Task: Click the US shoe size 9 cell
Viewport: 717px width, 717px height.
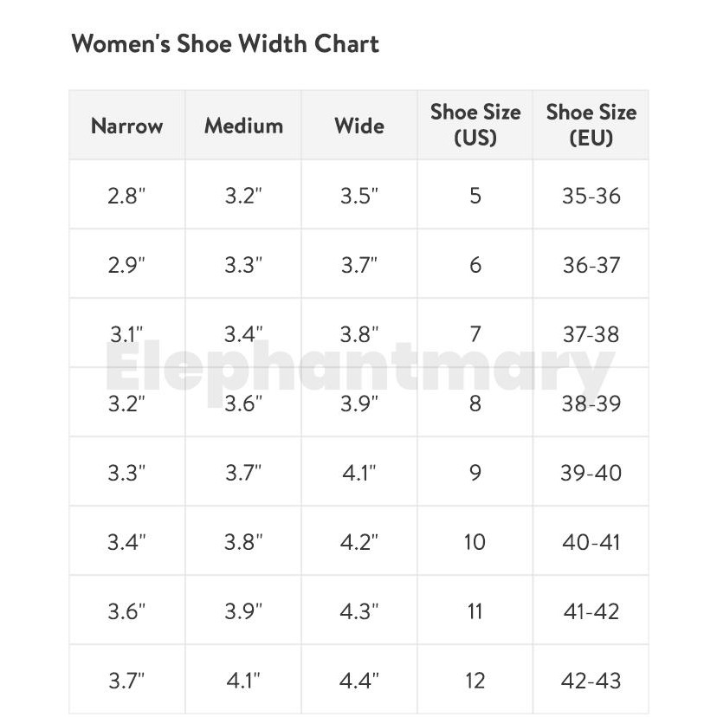Action: tap(475, 473)
